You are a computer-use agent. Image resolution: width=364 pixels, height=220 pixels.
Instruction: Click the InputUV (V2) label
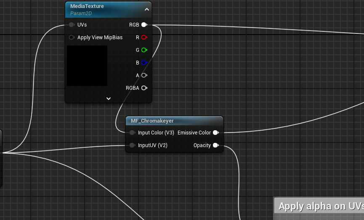pyautogui.click(x=152, y=145)
